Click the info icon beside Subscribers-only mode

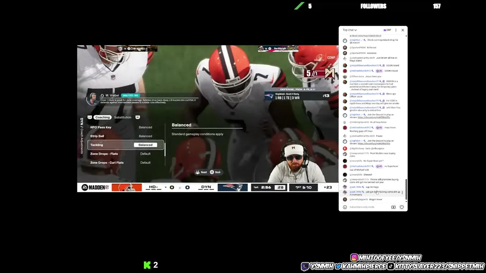pos(345,207)
